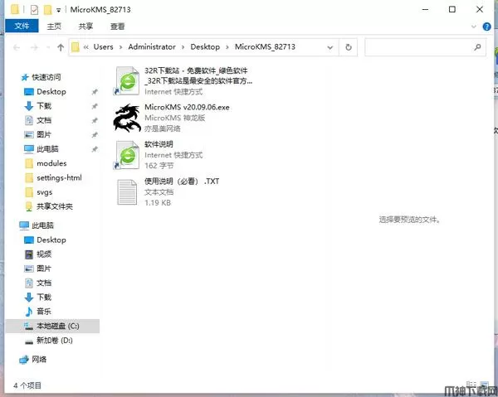Select file name 使用说明（必看）.TXT
This screenshot has height=397, width=498.
click(x=182, y=182)
